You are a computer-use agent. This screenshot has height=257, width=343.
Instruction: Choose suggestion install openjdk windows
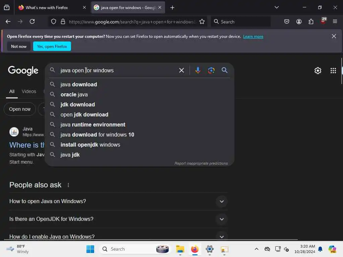[x=139, y=145]
